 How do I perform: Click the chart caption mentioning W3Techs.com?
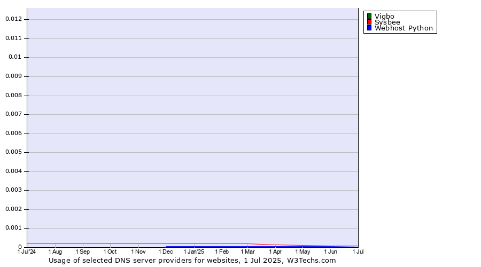(192, 260)
